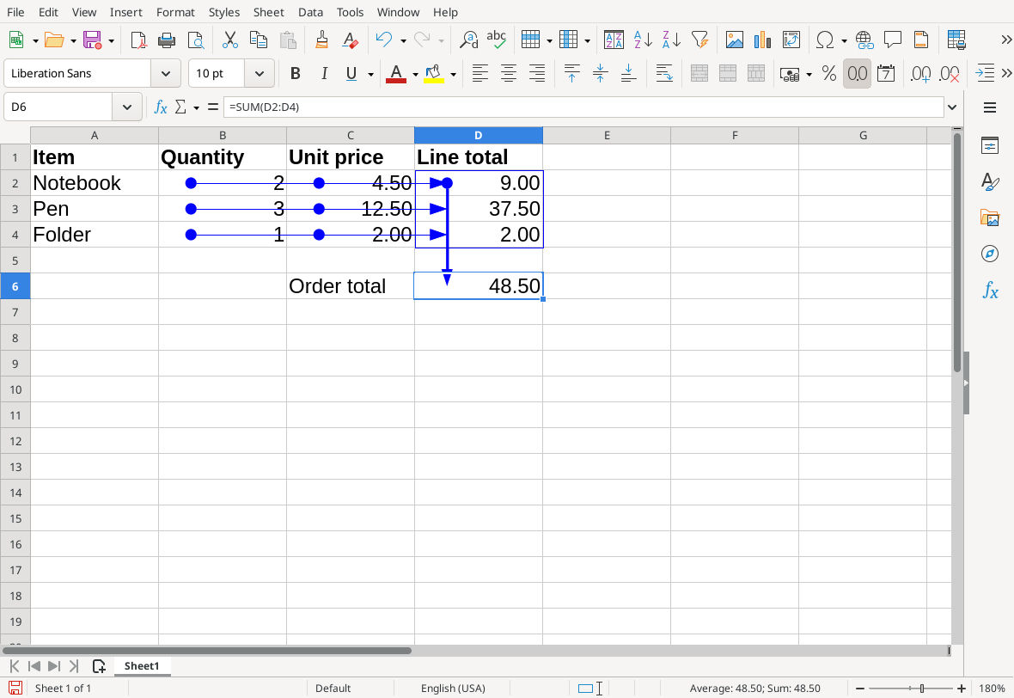This screenshot has height=698, width=1014.
Task: Open font color dropdown arrow
Action: click(415, 75)
